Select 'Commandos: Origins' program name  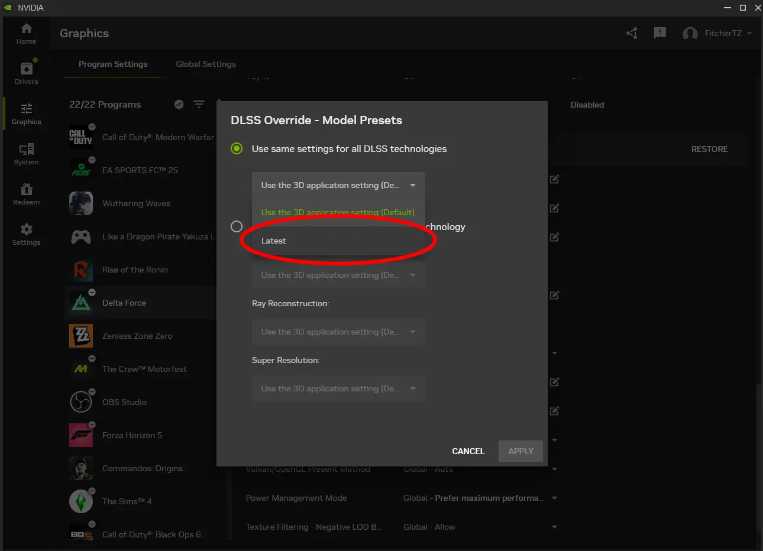pyautogui.click(x=143, y=468)
